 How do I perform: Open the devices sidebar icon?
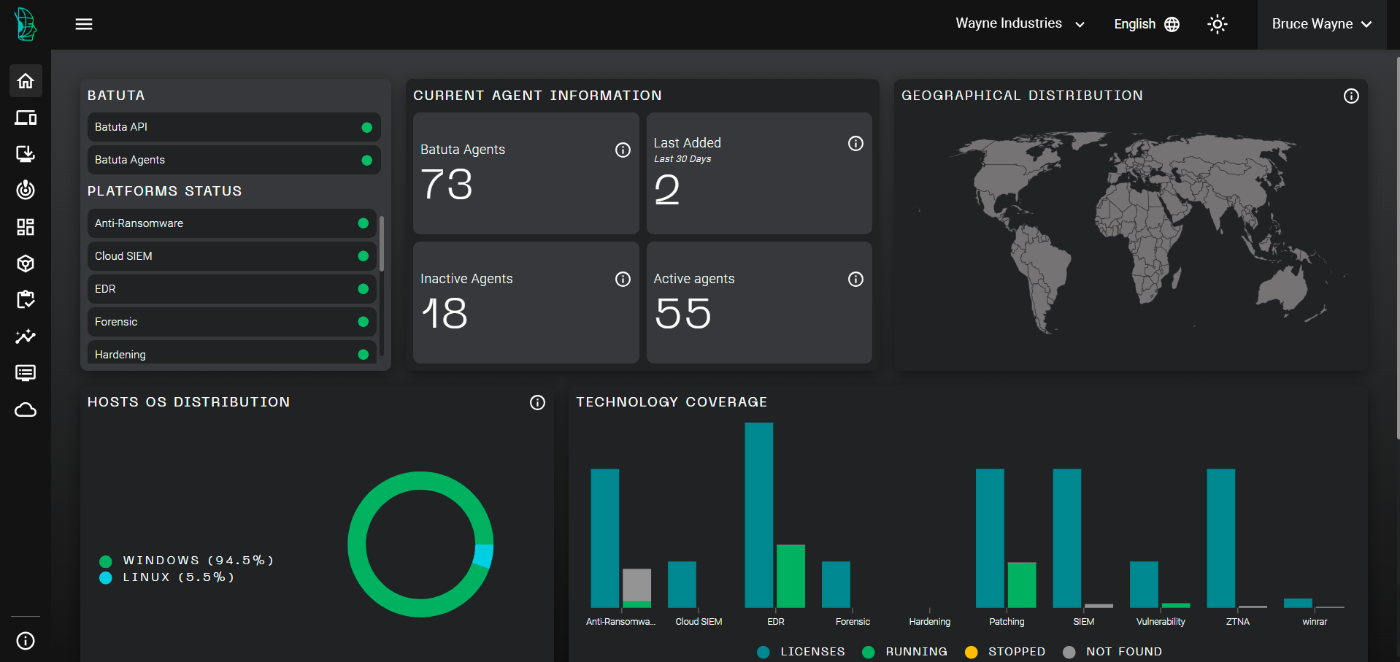[x=26, y=118]
